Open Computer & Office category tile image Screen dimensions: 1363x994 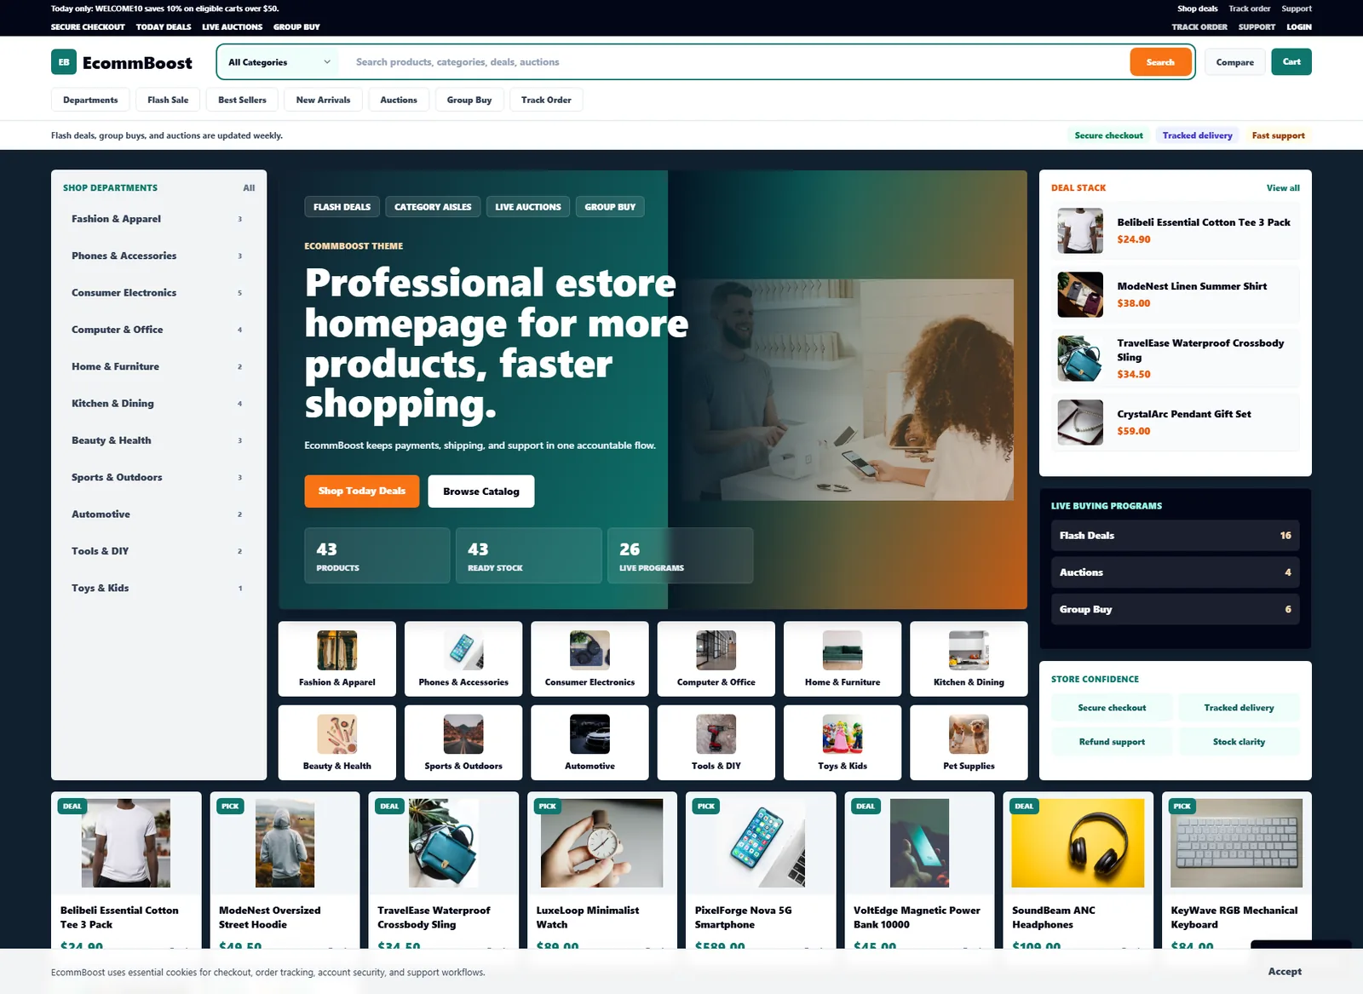[x=716, y=651]
